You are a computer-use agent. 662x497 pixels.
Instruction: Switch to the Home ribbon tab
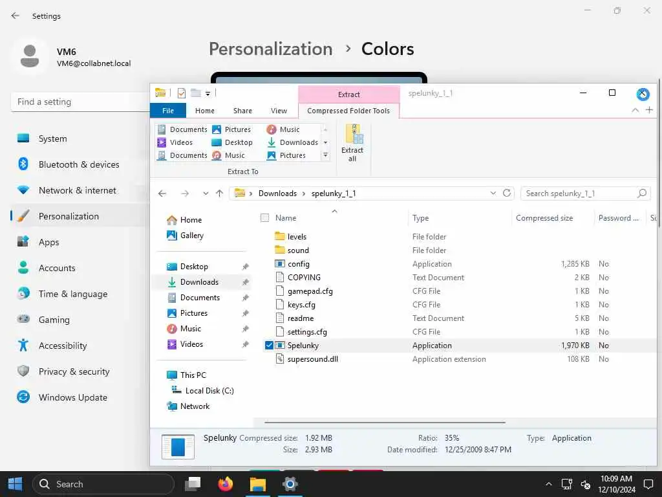(x=205, y=110)
